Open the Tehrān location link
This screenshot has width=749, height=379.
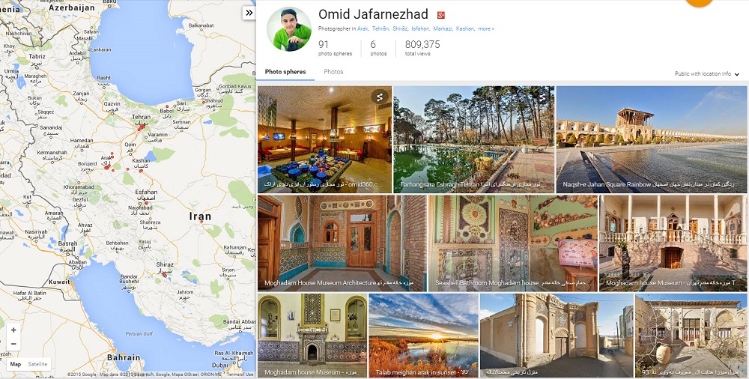click(x=380, y=28)
